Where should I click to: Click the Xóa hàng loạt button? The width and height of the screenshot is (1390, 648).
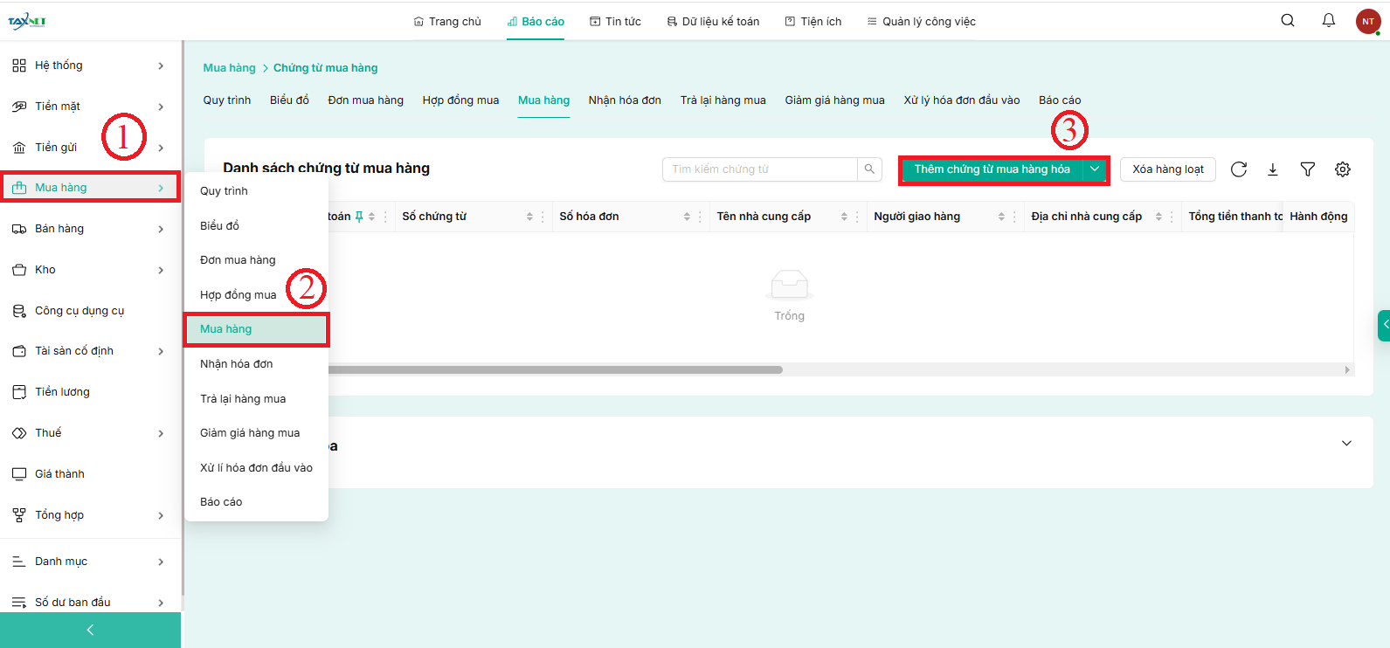tap(1167, 169)
